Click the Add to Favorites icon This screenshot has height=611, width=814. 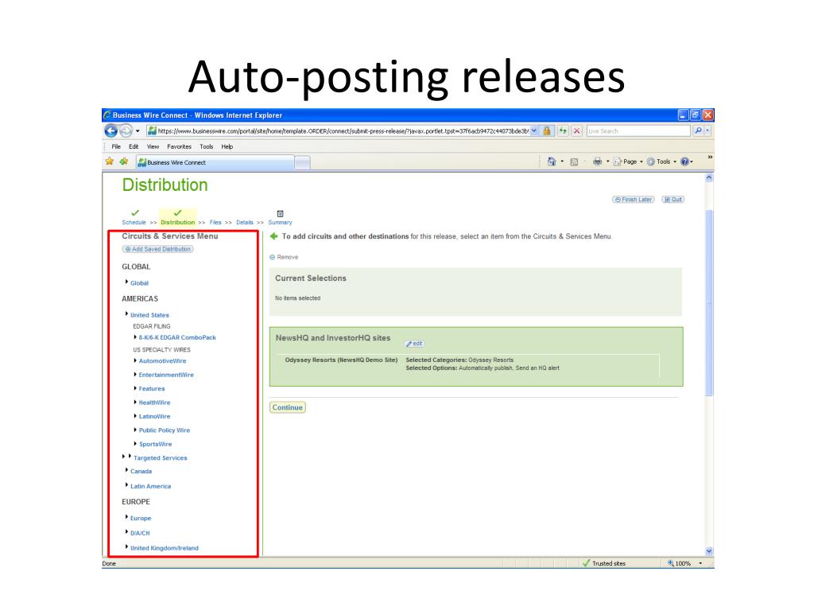(124, 162)
